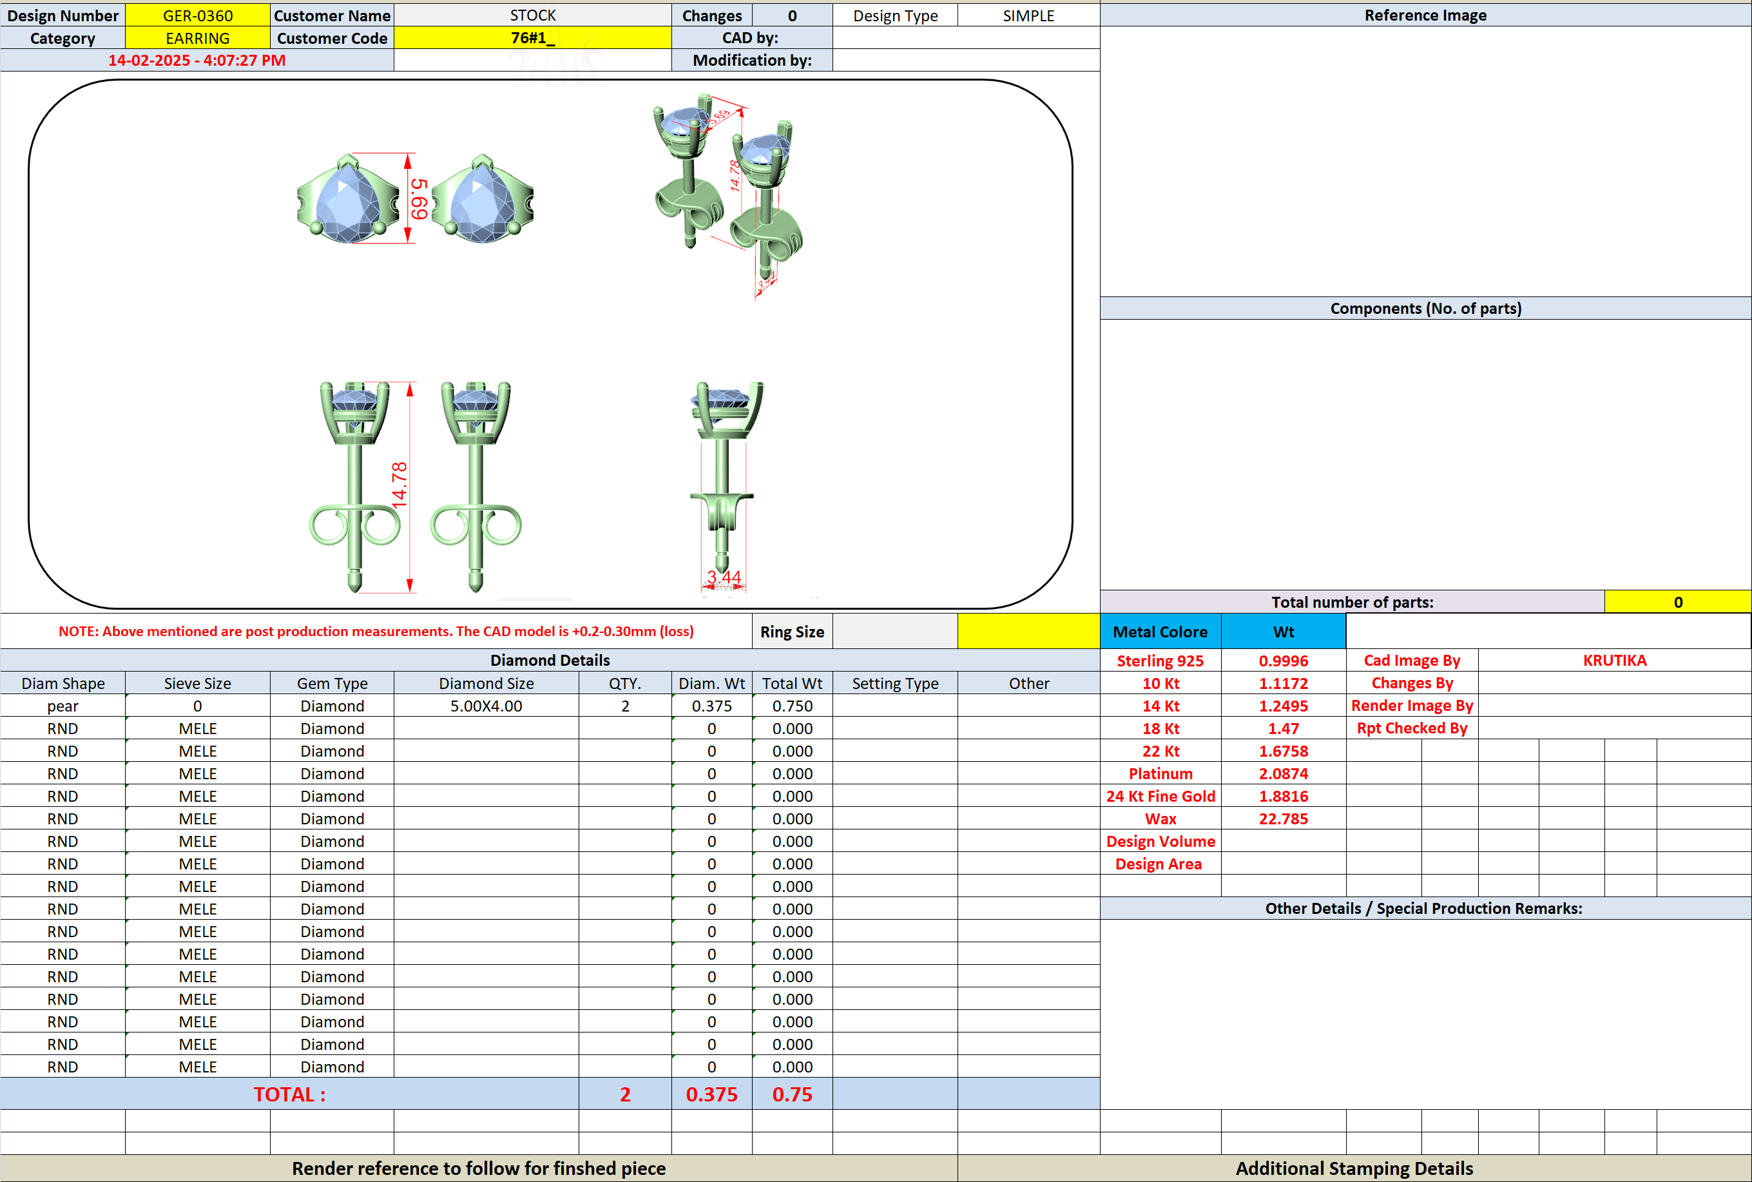Click the Setting Type column header
This screenshot has width=1752, height=1182.
pyautogui.click(x=895, y=683)
